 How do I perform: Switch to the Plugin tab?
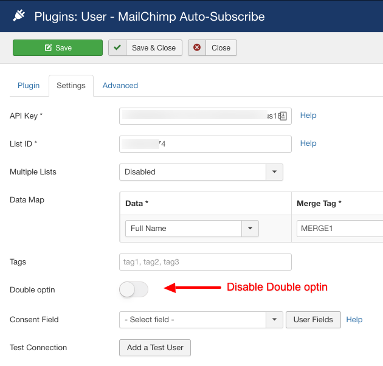(29, 86)
